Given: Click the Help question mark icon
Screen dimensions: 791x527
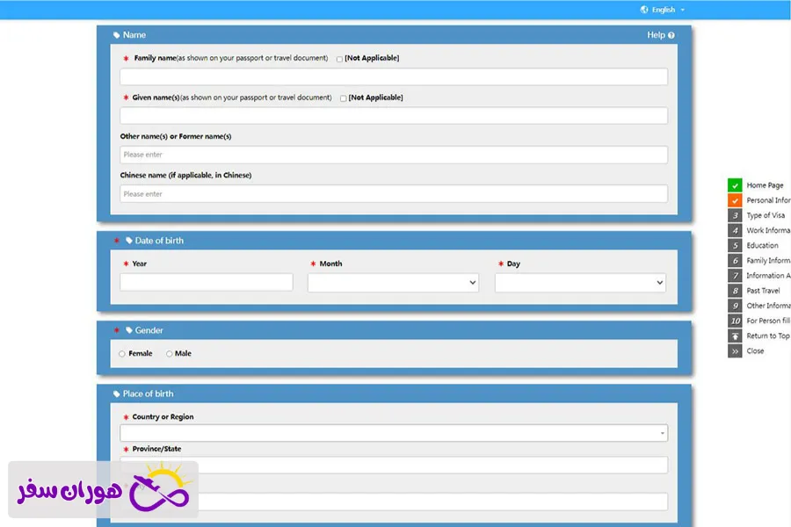Looking at the screenshot, I should [x=671, y=35].
